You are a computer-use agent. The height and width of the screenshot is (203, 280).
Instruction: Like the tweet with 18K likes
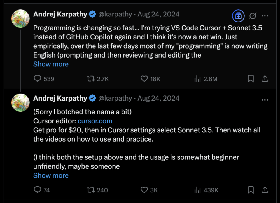point(144,79)
